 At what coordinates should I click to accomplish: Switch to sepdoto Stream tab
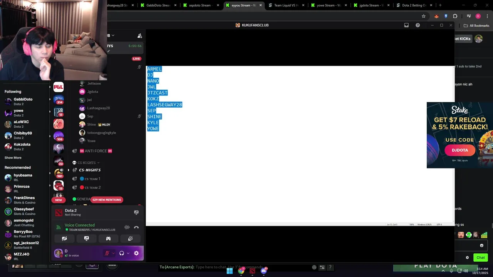[201, 5]
